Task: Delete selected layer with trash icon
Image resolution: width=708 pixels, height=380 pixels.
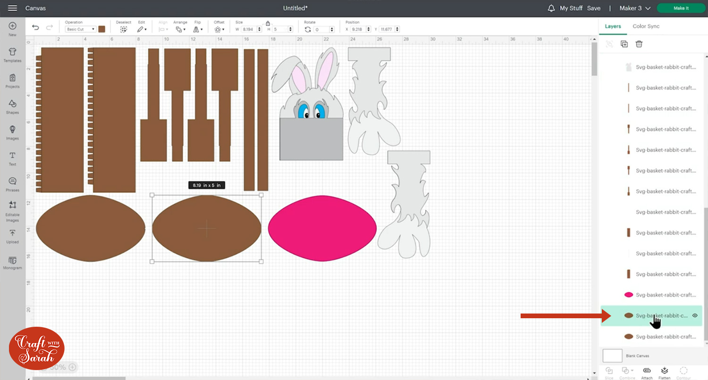Action: (x=639, y=44)
